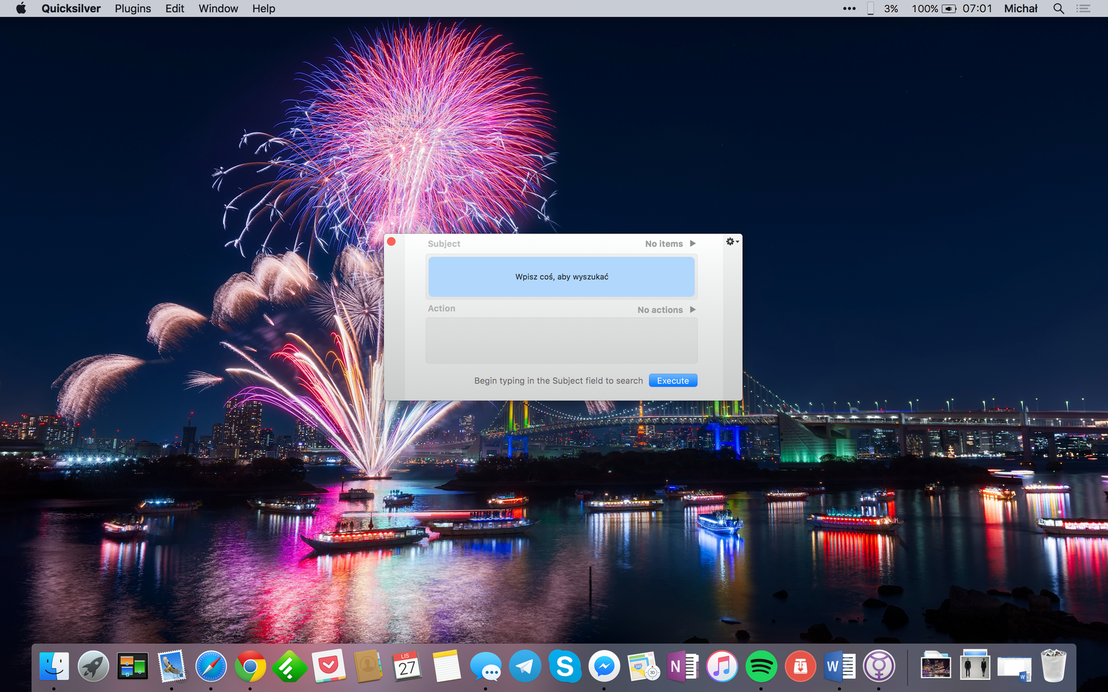Open the Michał user menu
1108x692 pixels.
click(1021, 8)
